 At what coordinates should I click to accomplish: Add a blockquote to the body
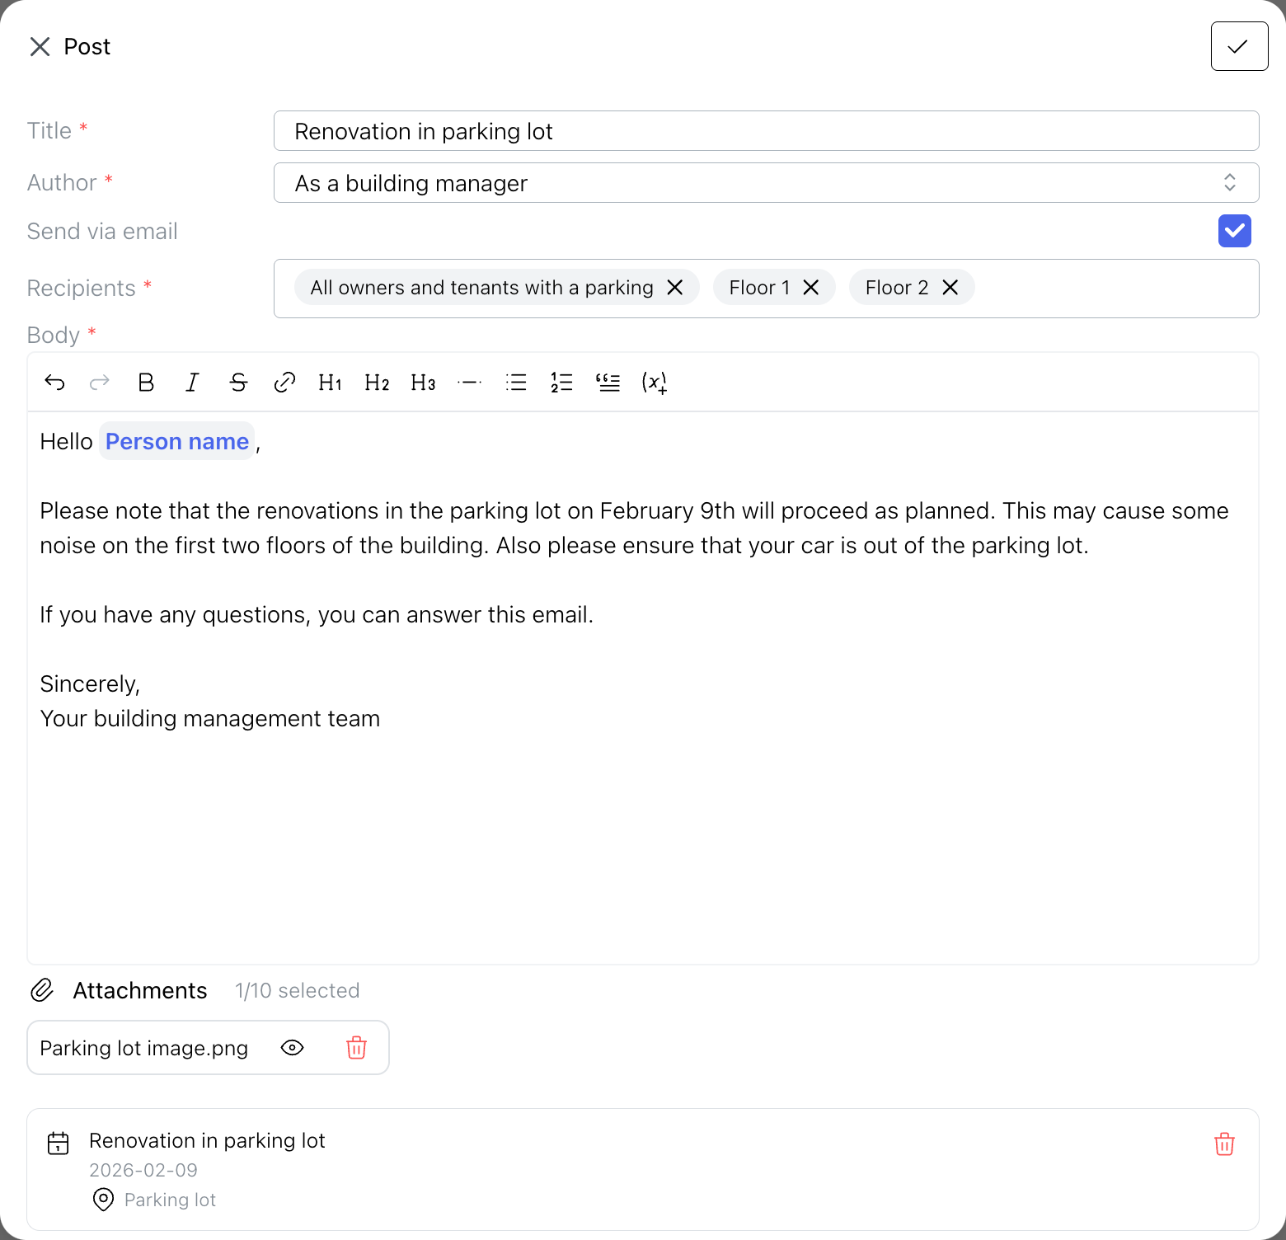[608, 383]
